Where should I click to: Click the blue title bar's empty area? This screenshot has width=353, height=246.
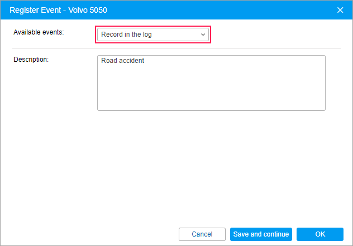point(223,9)
